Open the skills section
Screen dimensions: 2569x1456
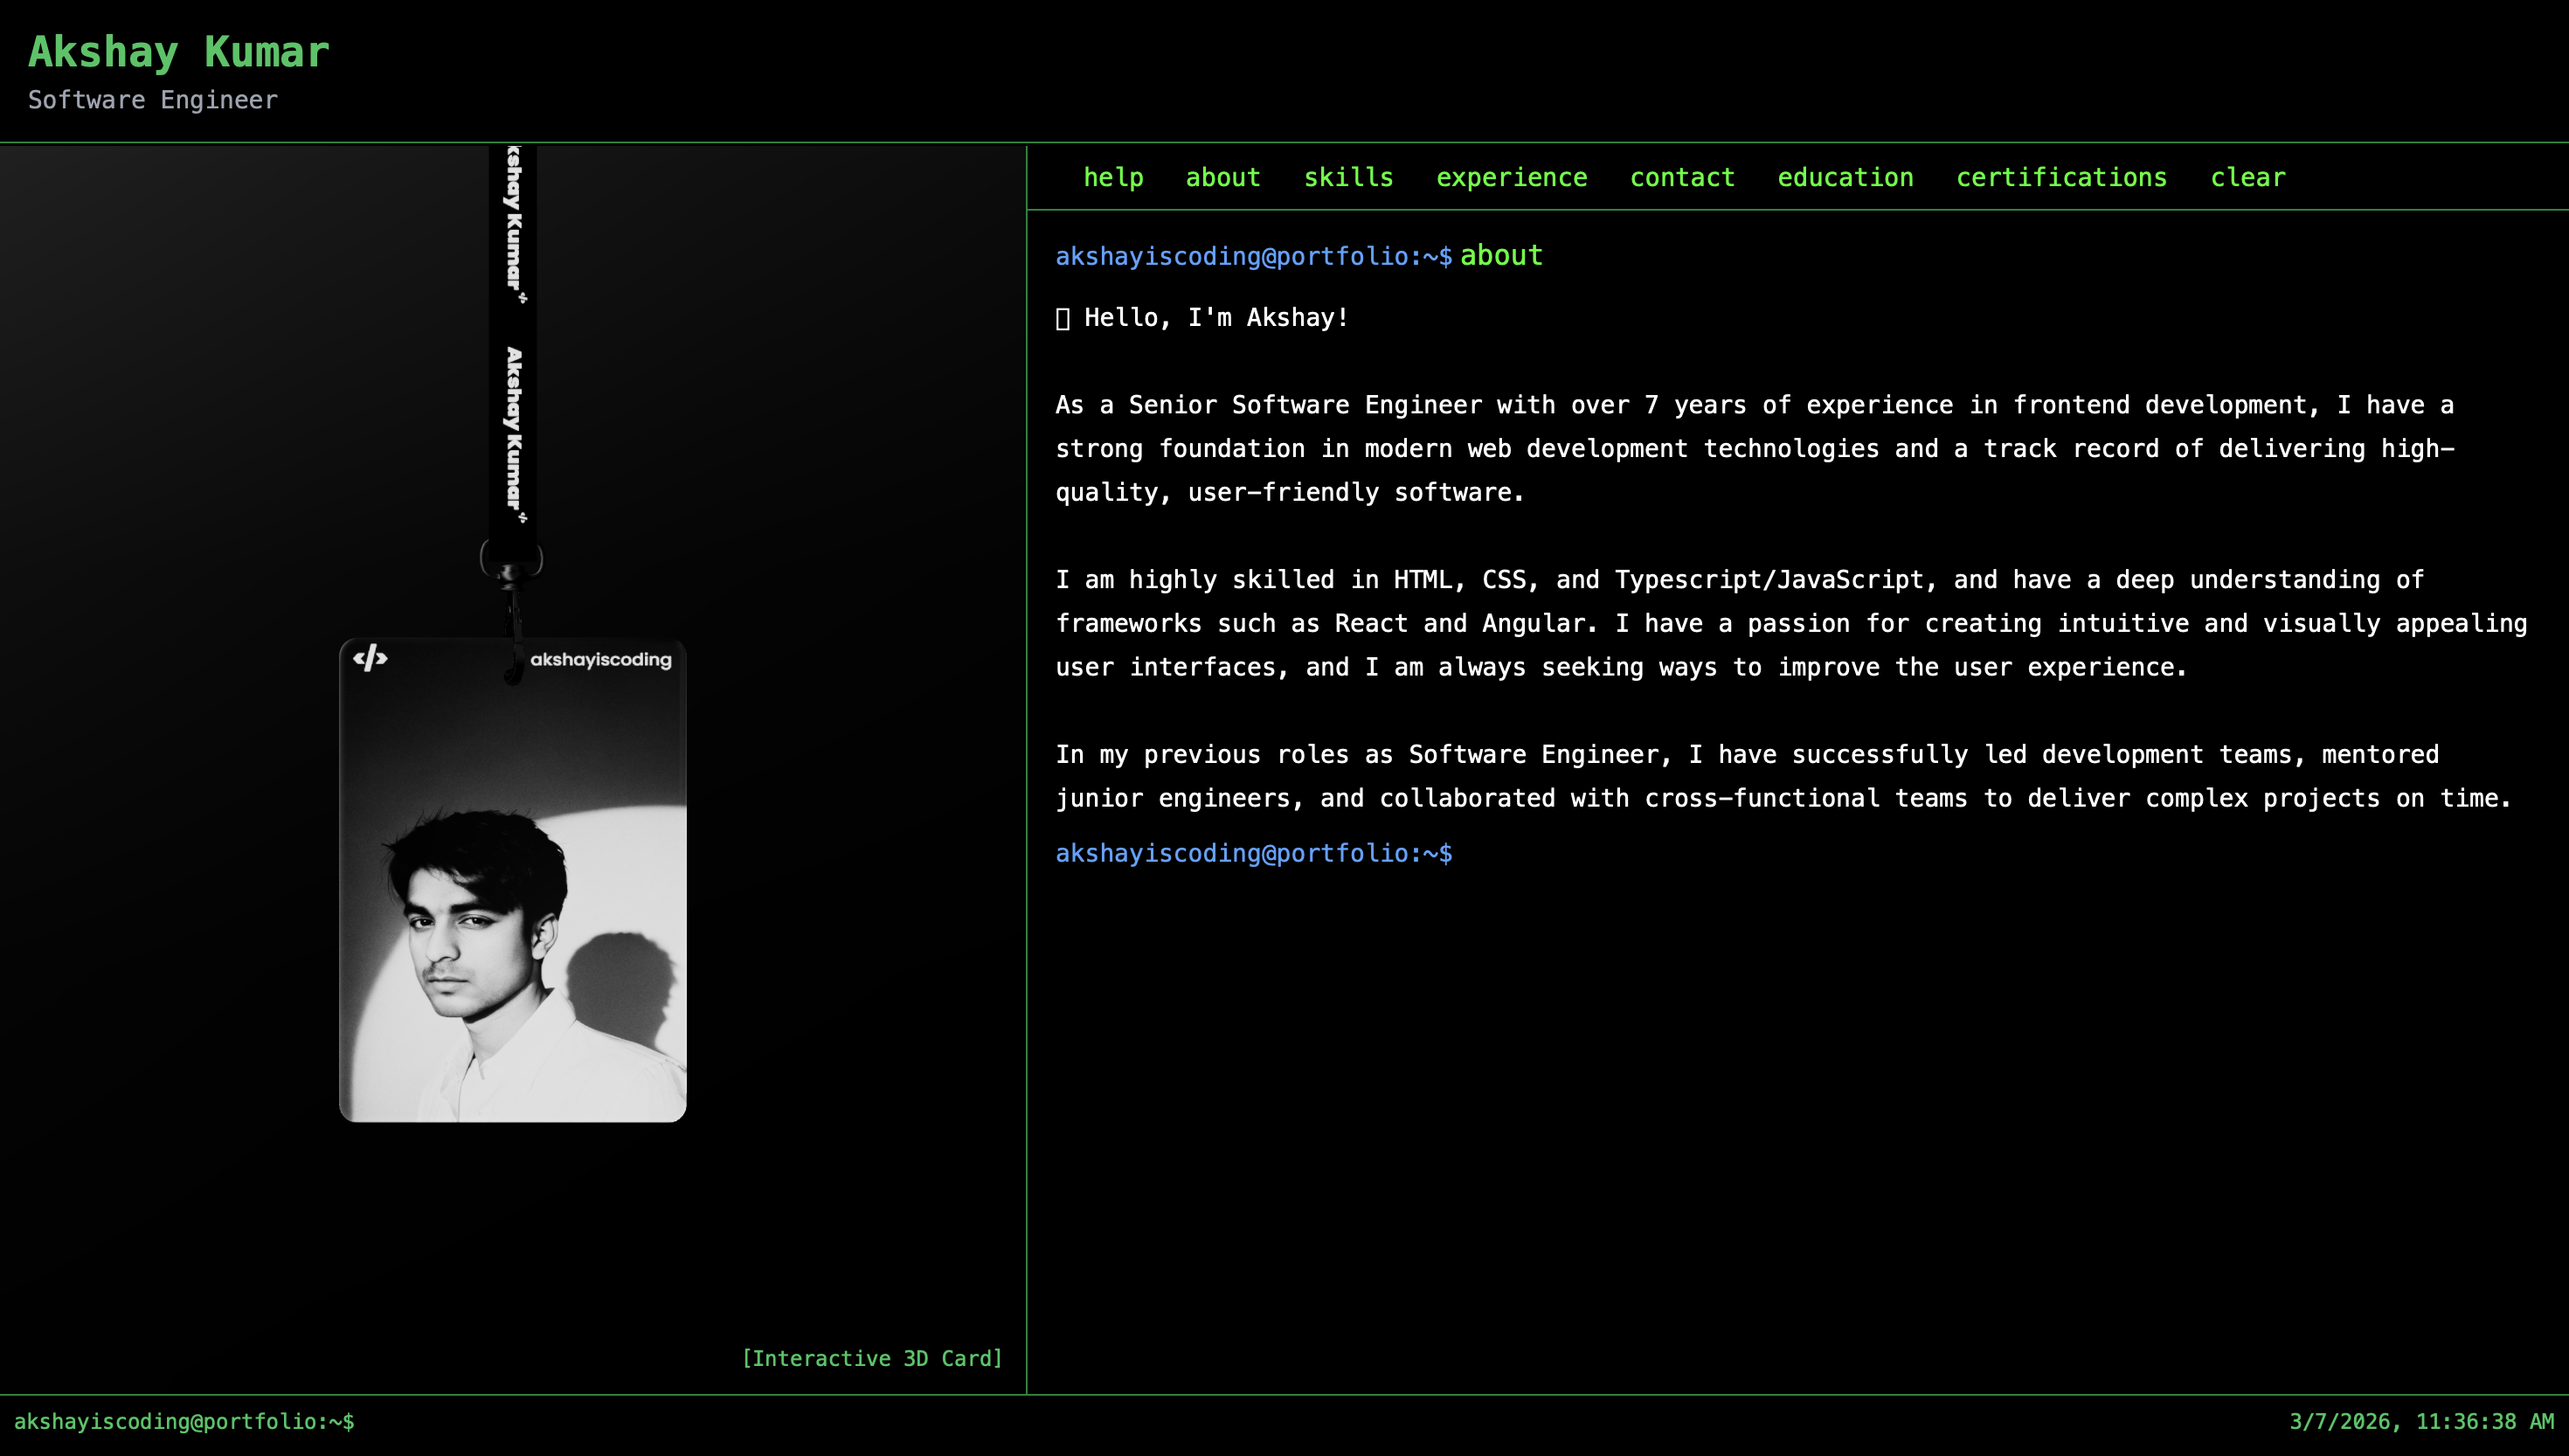click(1347, 177)
